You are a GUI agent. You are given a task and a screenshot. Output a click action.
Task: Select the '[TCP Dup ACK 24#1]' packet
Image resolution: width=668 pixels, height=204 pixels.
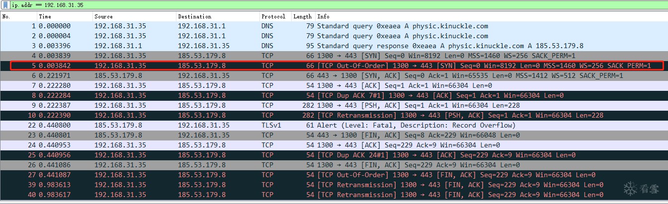334,155
